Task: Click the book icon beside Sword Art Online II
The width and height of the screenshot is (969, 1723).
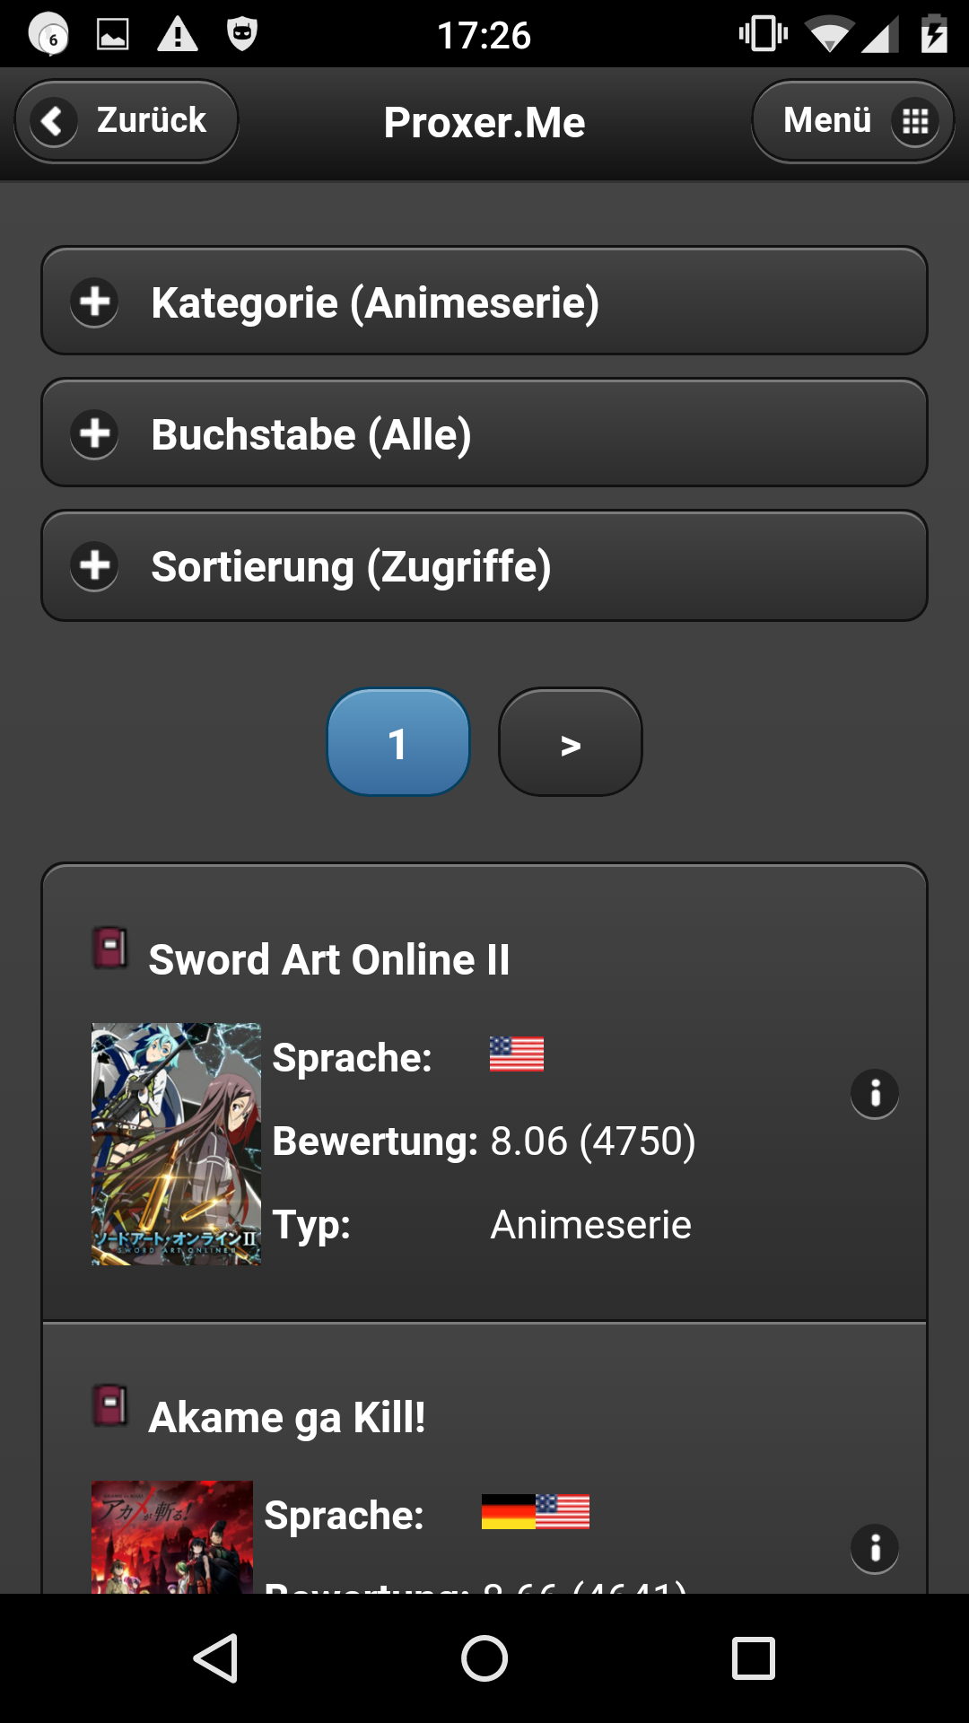Action: tap(110, 949)
